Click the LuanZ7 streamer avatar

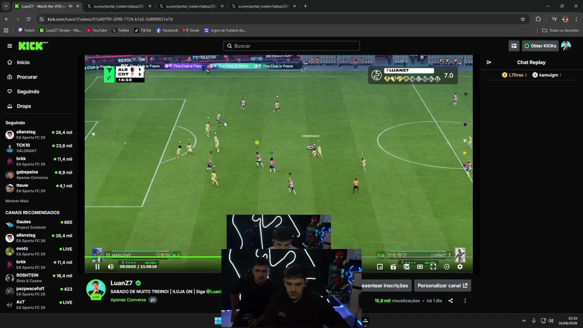coord(96,290)
